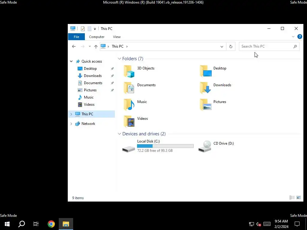Viewport: 307px width, 230px height.
Task: Open the File menu tab
Action: tap(76, 37)
